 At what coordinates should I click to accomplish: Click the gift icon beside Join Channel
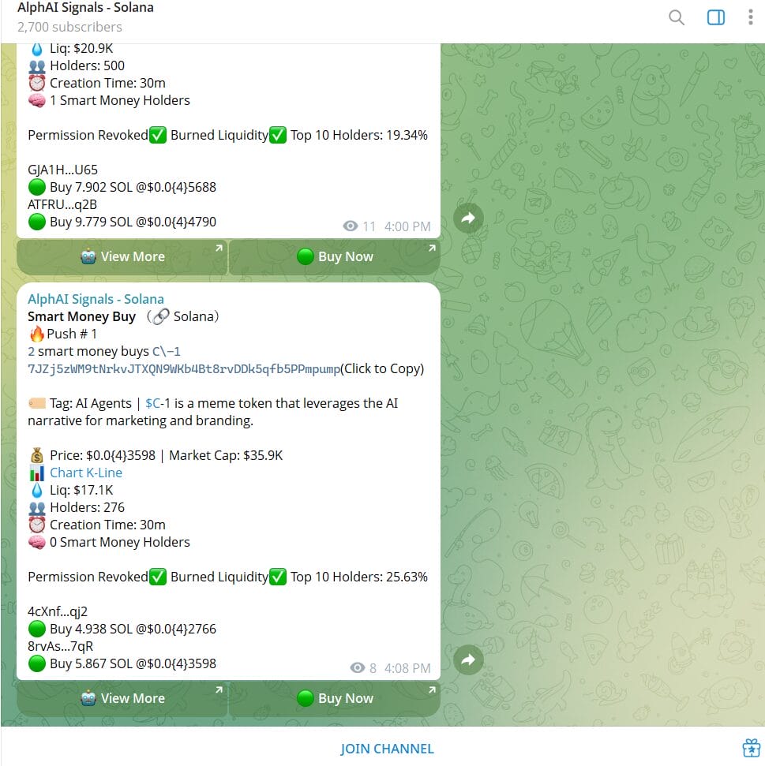coord(750,748)
